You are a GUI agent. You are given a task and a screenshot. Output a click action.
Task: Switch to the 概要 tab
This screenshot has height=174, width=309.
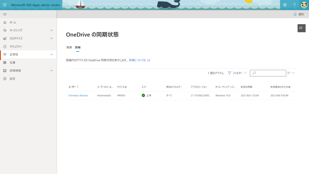[69, 47]
